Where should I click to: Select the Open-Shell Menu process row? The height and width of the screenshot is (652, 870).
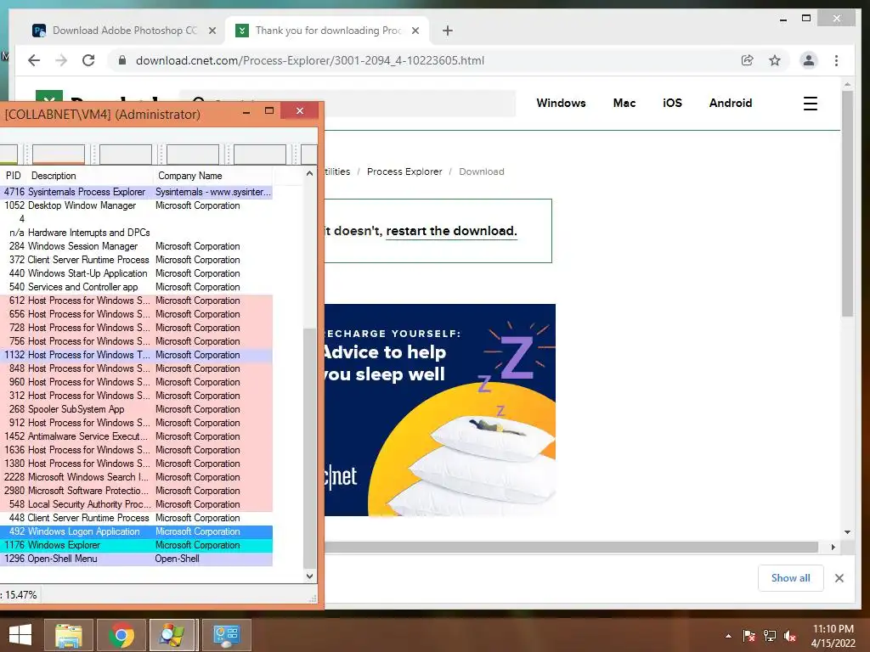pos(137,559)
